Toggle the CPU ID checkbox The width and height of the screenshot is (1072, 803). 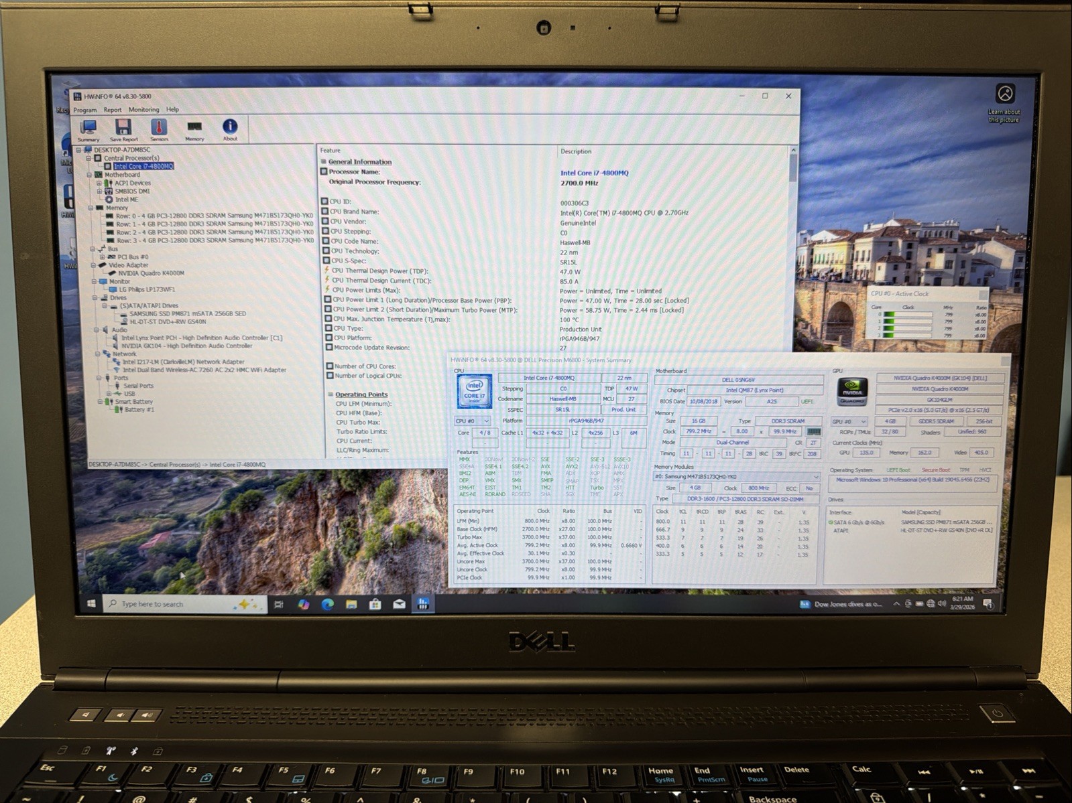(325, 202)
